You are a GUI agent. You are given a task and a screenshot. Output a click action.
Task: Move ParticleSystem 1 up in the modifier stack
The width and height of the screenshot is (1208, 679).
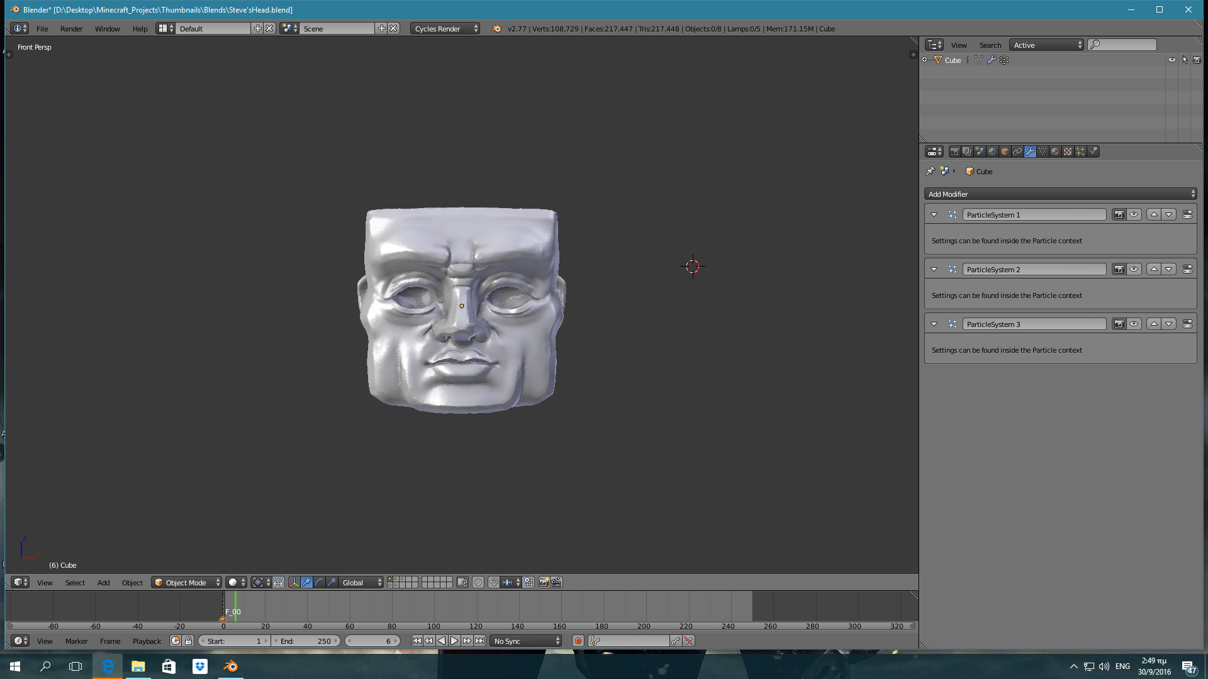(x=1154, y=214)
